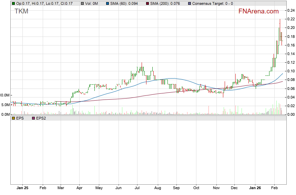
Task: Click the 10.0M volume axis label
Action: pyautogui.click(x=5, y=95)
